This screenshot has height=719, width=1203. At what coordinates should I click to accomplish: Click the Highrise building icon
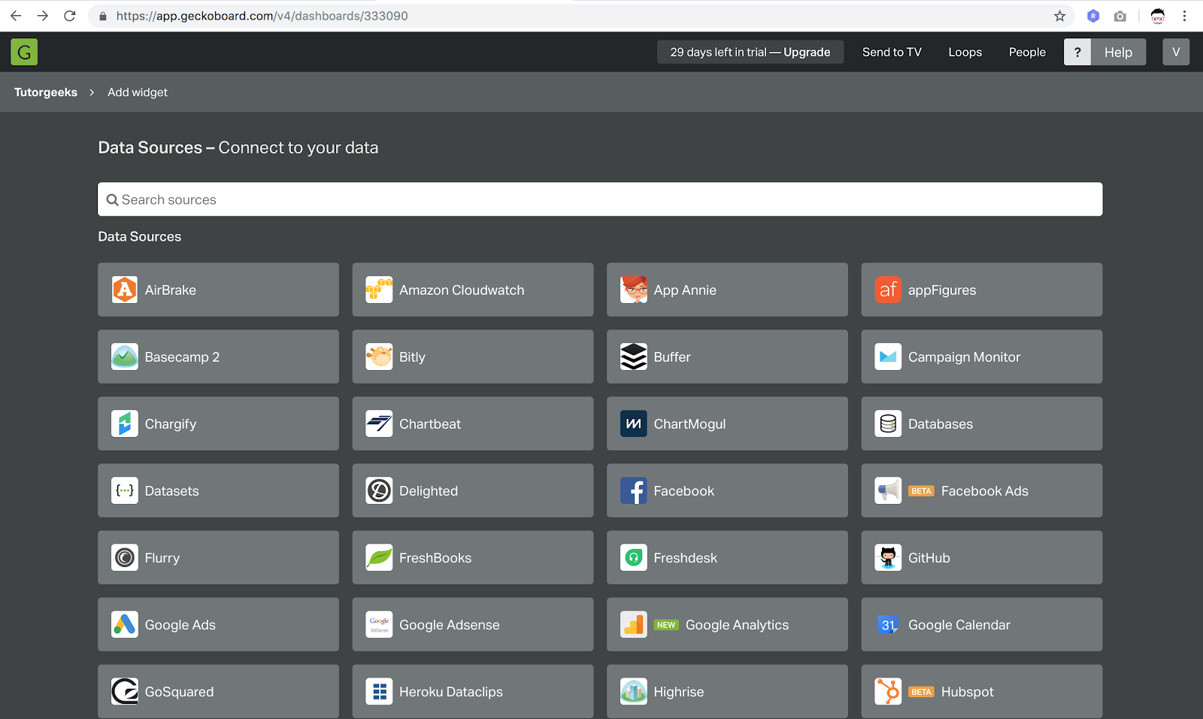coord(634,691)
